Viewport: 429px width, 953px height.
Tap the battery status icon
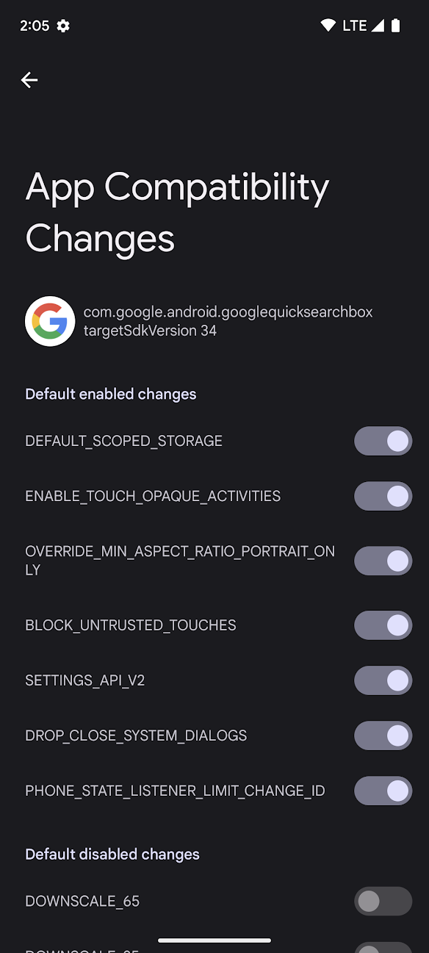coord(395,26)
